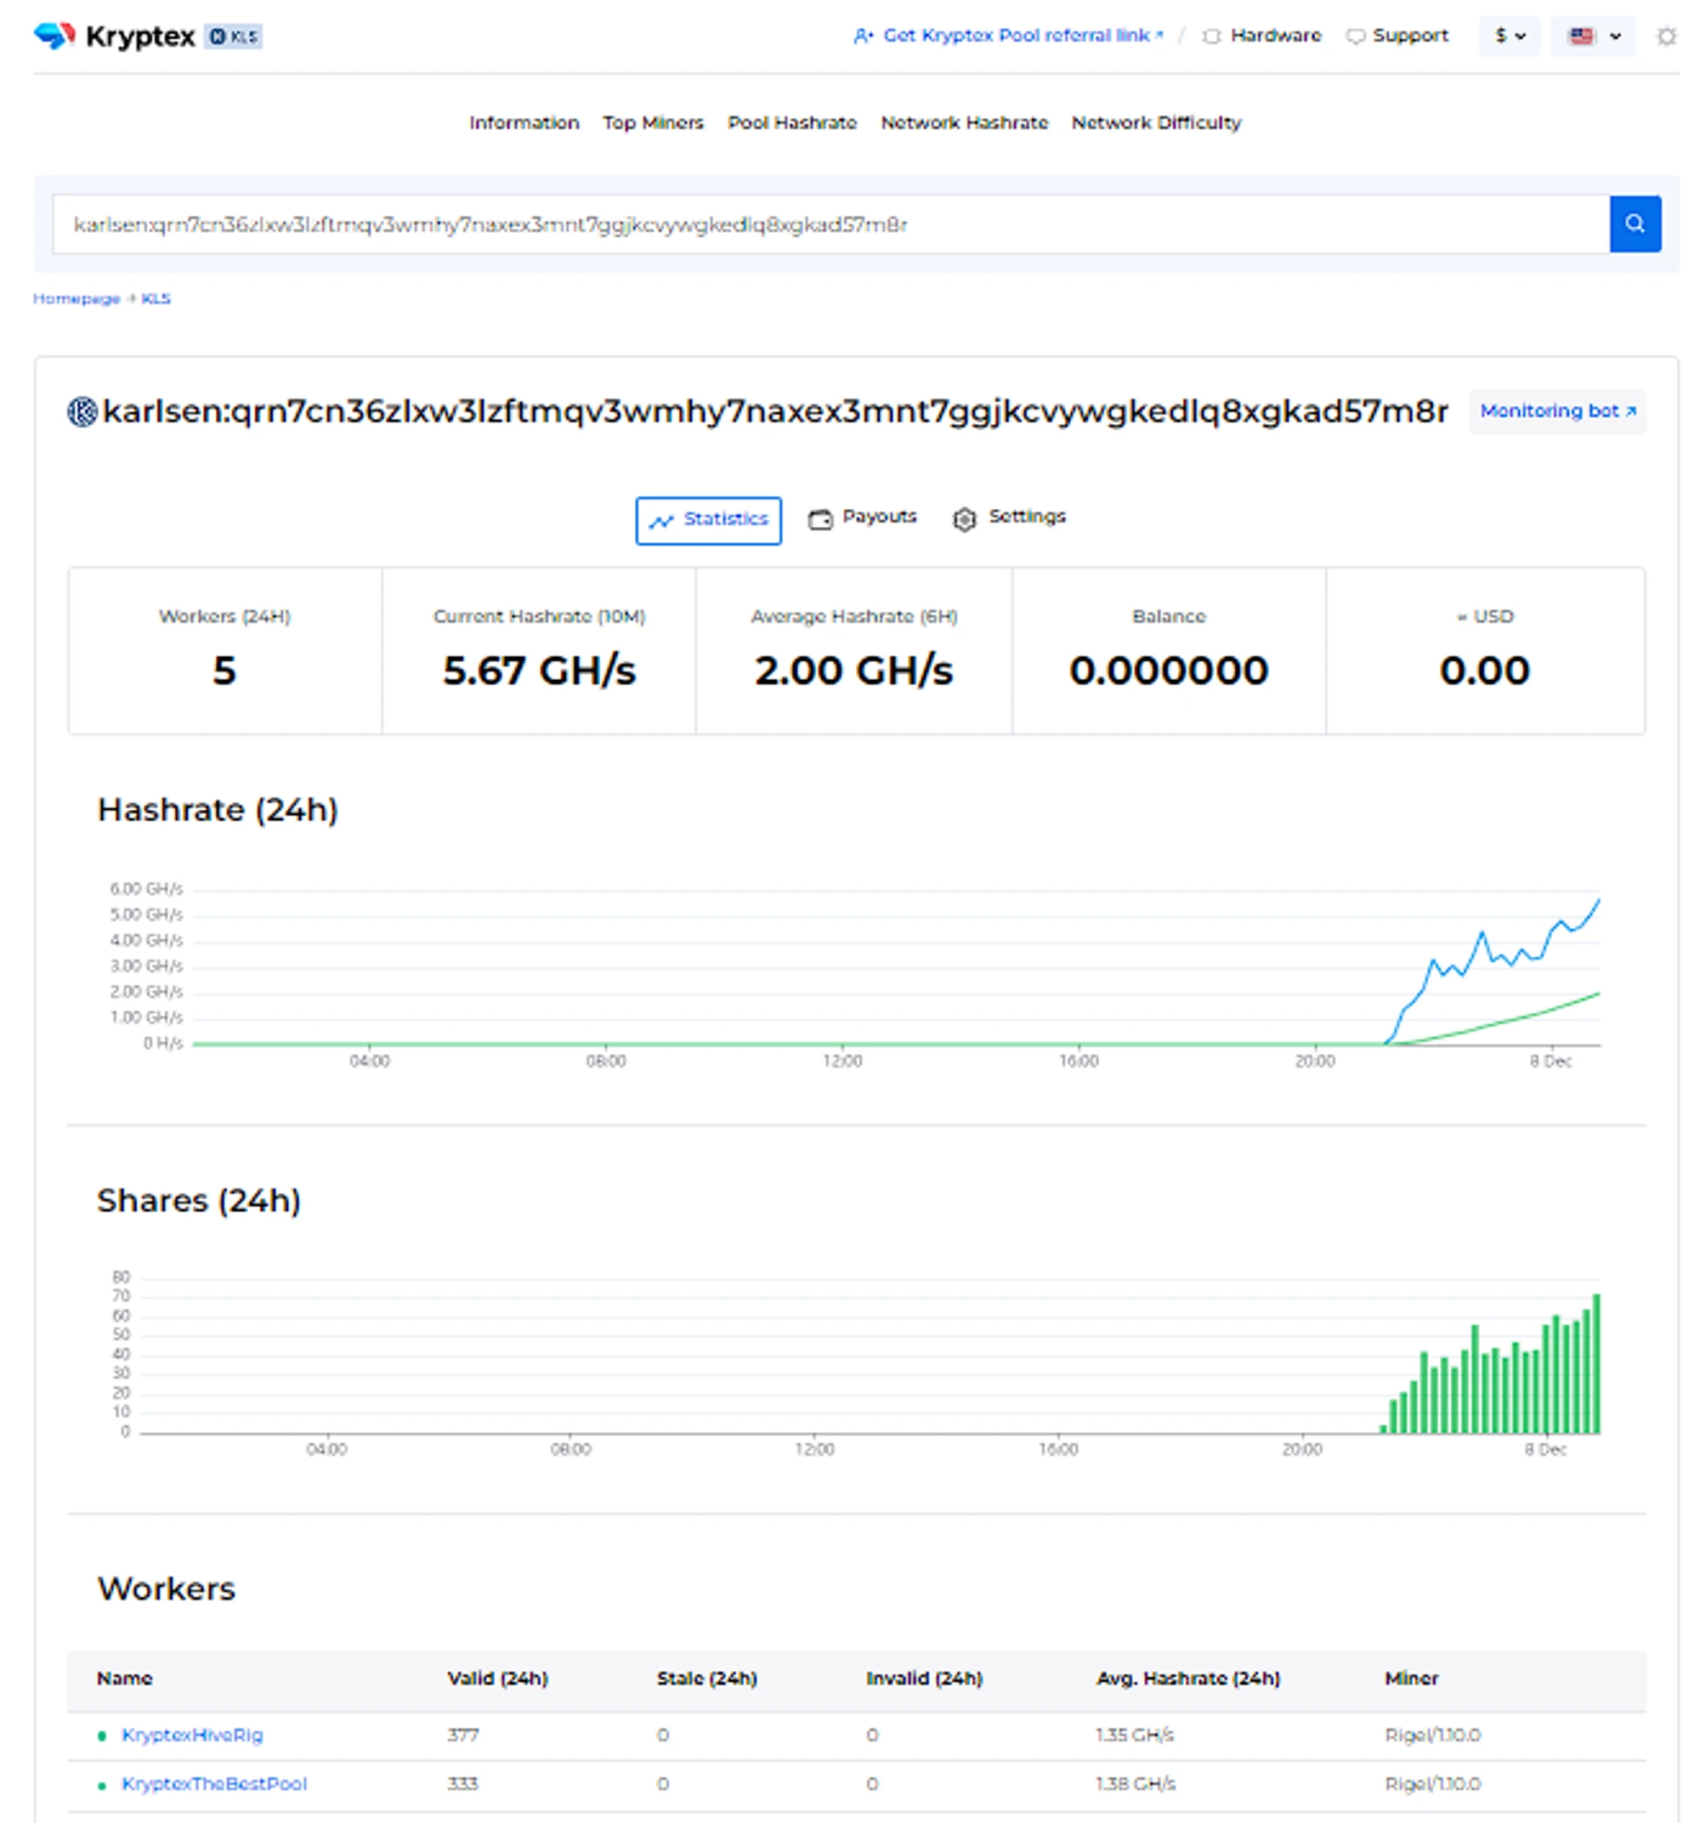1700x1823 pixels.
Task: Click the Support chat bubble icon
Action: (1354, 37)
